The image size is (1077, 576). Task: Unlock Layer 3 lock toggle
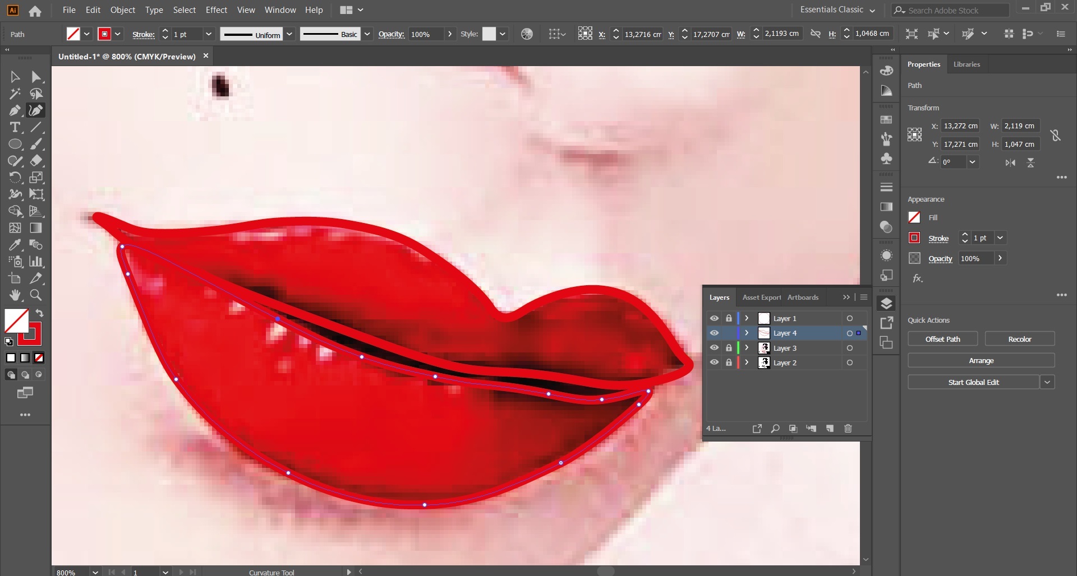click(x=729, y=348)
